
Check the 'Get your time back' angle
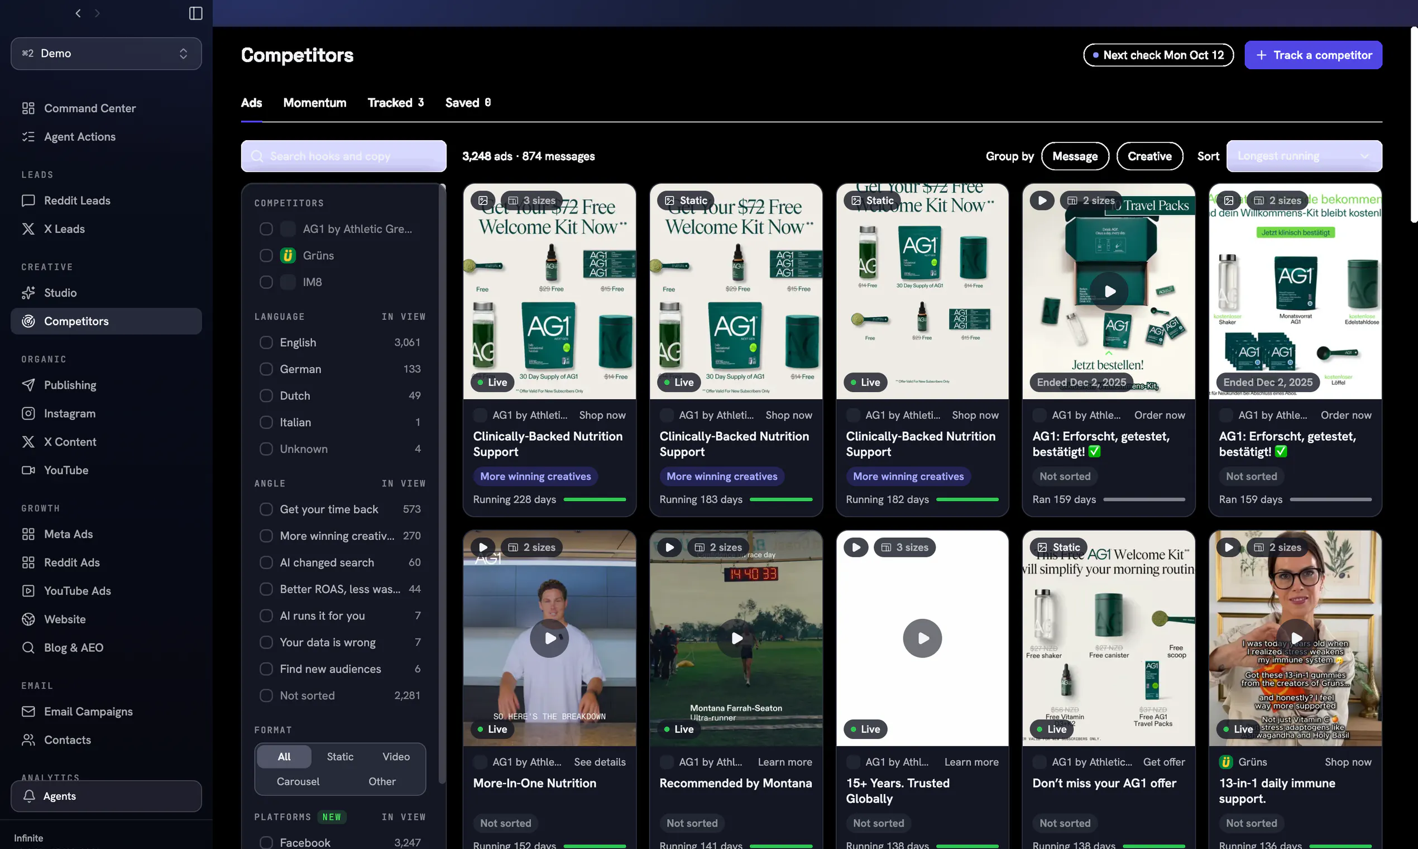pos(266,509)
